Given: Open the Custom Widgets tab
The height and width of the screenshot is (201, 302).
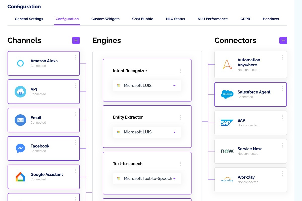Looking at the screenshot, I should tap(105, 19).
